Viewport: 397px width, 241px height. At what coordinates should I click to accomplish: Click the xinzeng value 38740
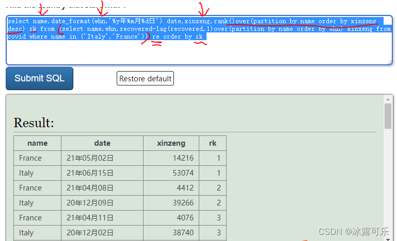[x=171, y=233]
